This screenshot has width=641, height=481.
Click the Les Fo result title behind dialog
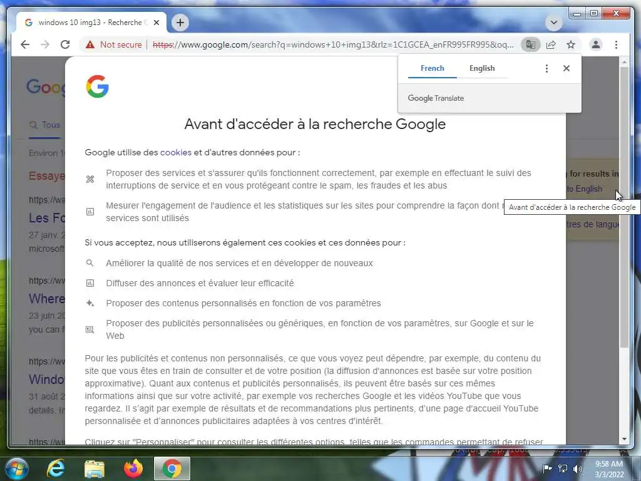pos(46,217)
